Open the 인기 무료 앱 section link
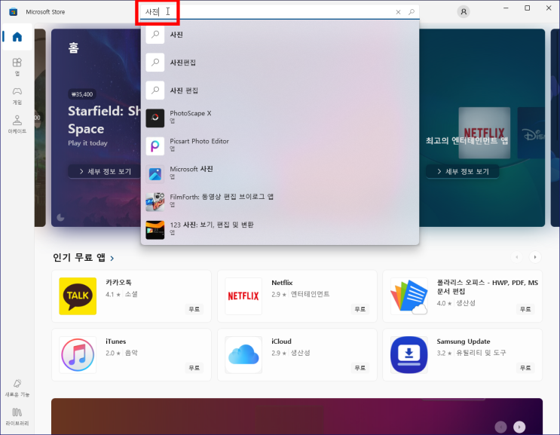The image size is (560, 435). pyautogui.click(x=79, y=257)
